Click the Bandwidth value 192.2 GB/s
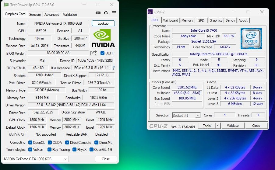Screen dimensions: 275x170 pyautogui.click(x=98, y=98)
